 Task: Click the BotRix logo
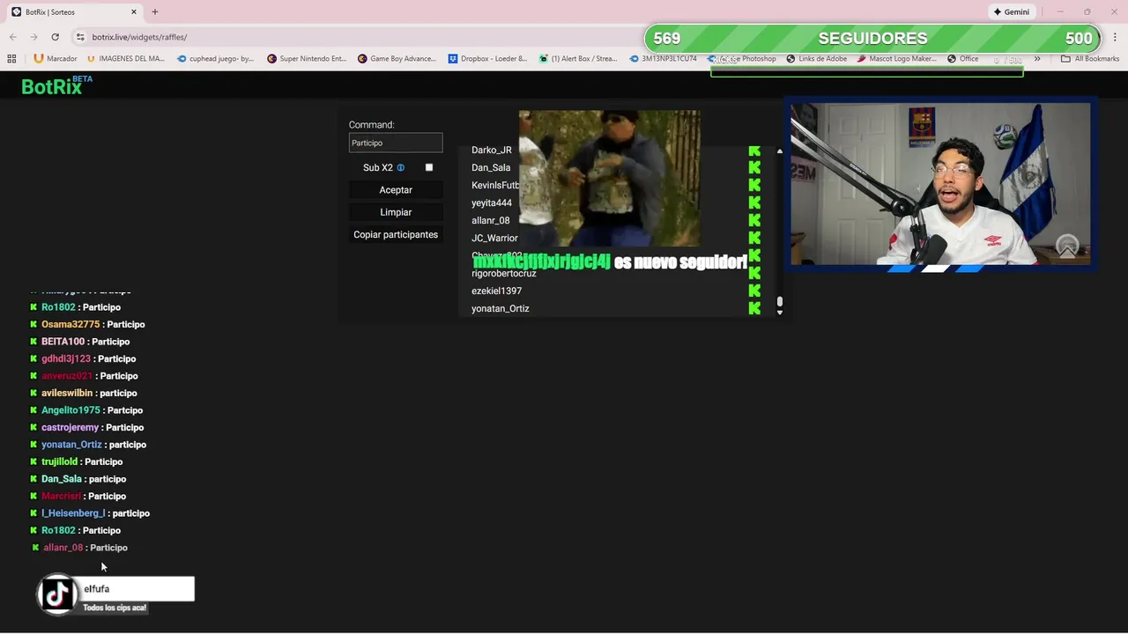[x=56, y=85]
